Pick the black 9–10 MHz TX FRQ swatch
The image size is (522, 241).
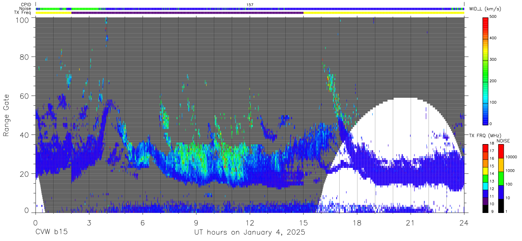coord(485,208)
